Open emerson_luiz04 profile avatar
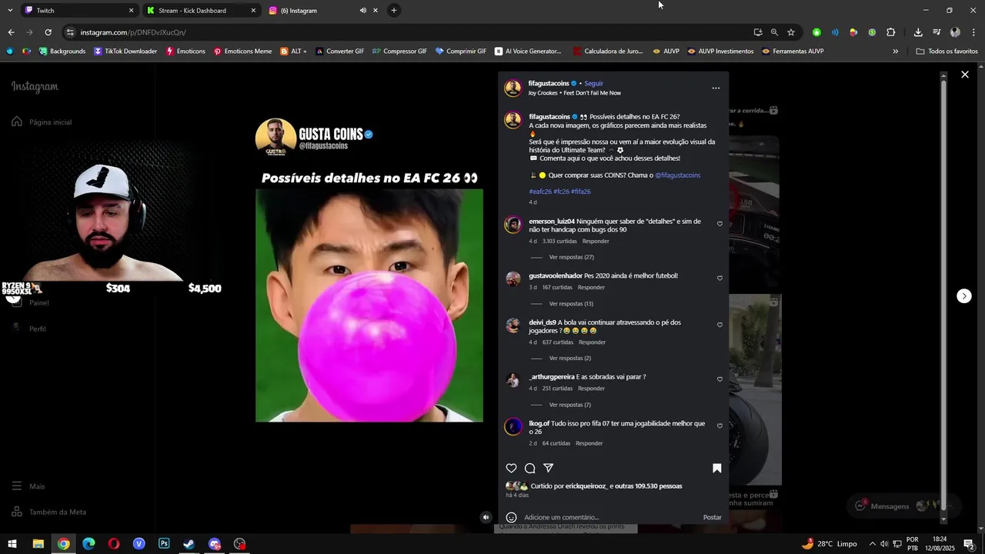 [513, 225]
